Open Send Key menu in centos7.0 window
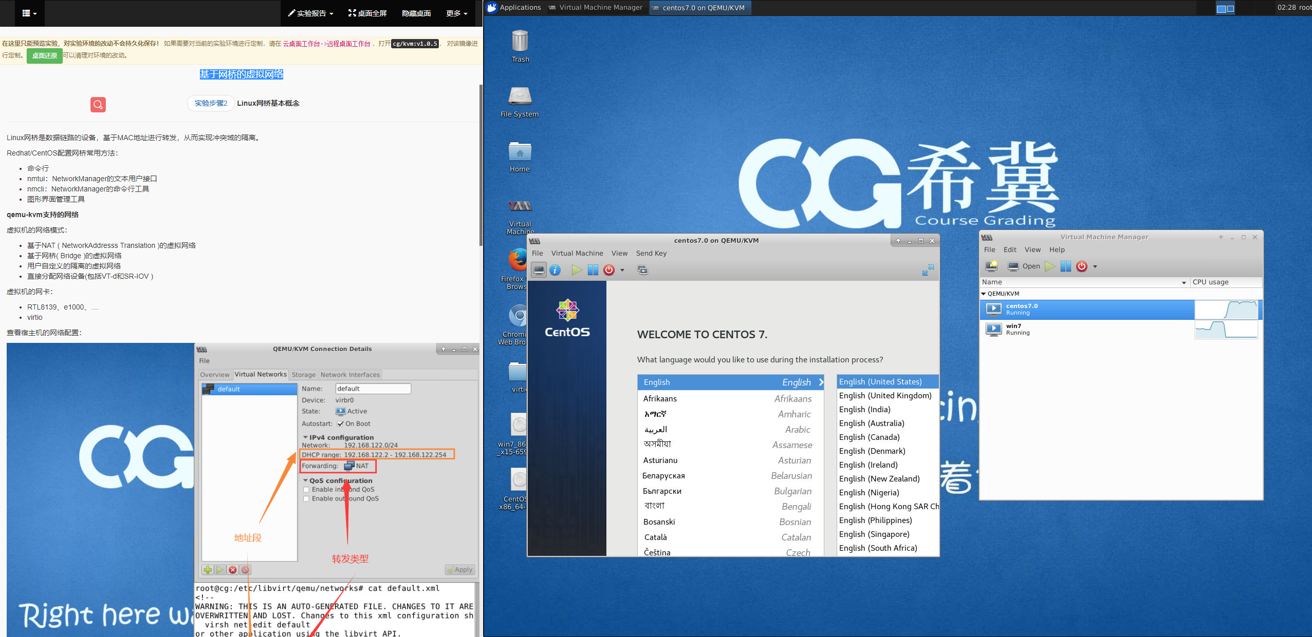 651,254
